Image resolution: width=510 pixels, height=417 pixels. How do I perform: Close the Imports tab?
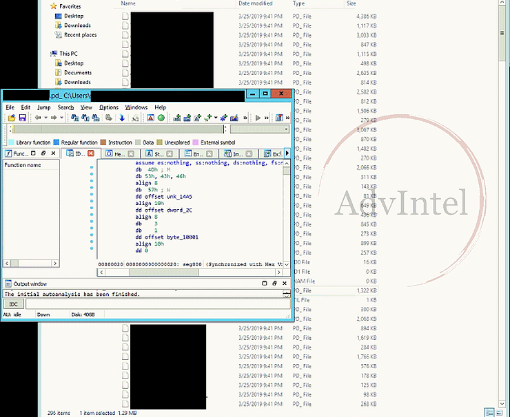click(249, 153)
